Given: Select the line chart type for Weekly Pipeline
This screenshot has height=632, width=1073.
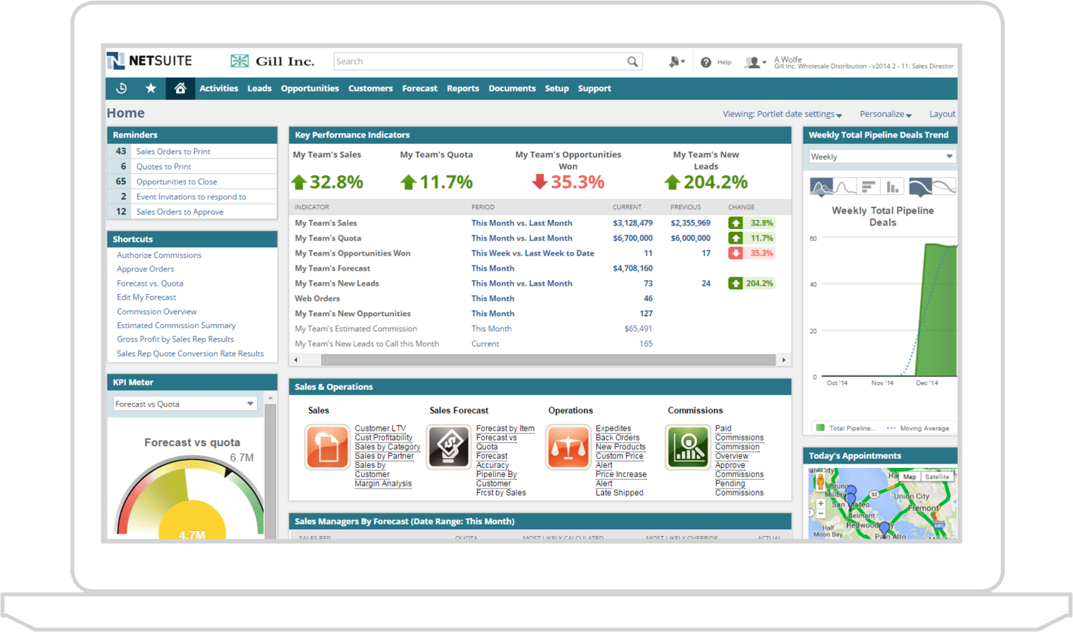Looking at the screenshot, I should 845,186.
